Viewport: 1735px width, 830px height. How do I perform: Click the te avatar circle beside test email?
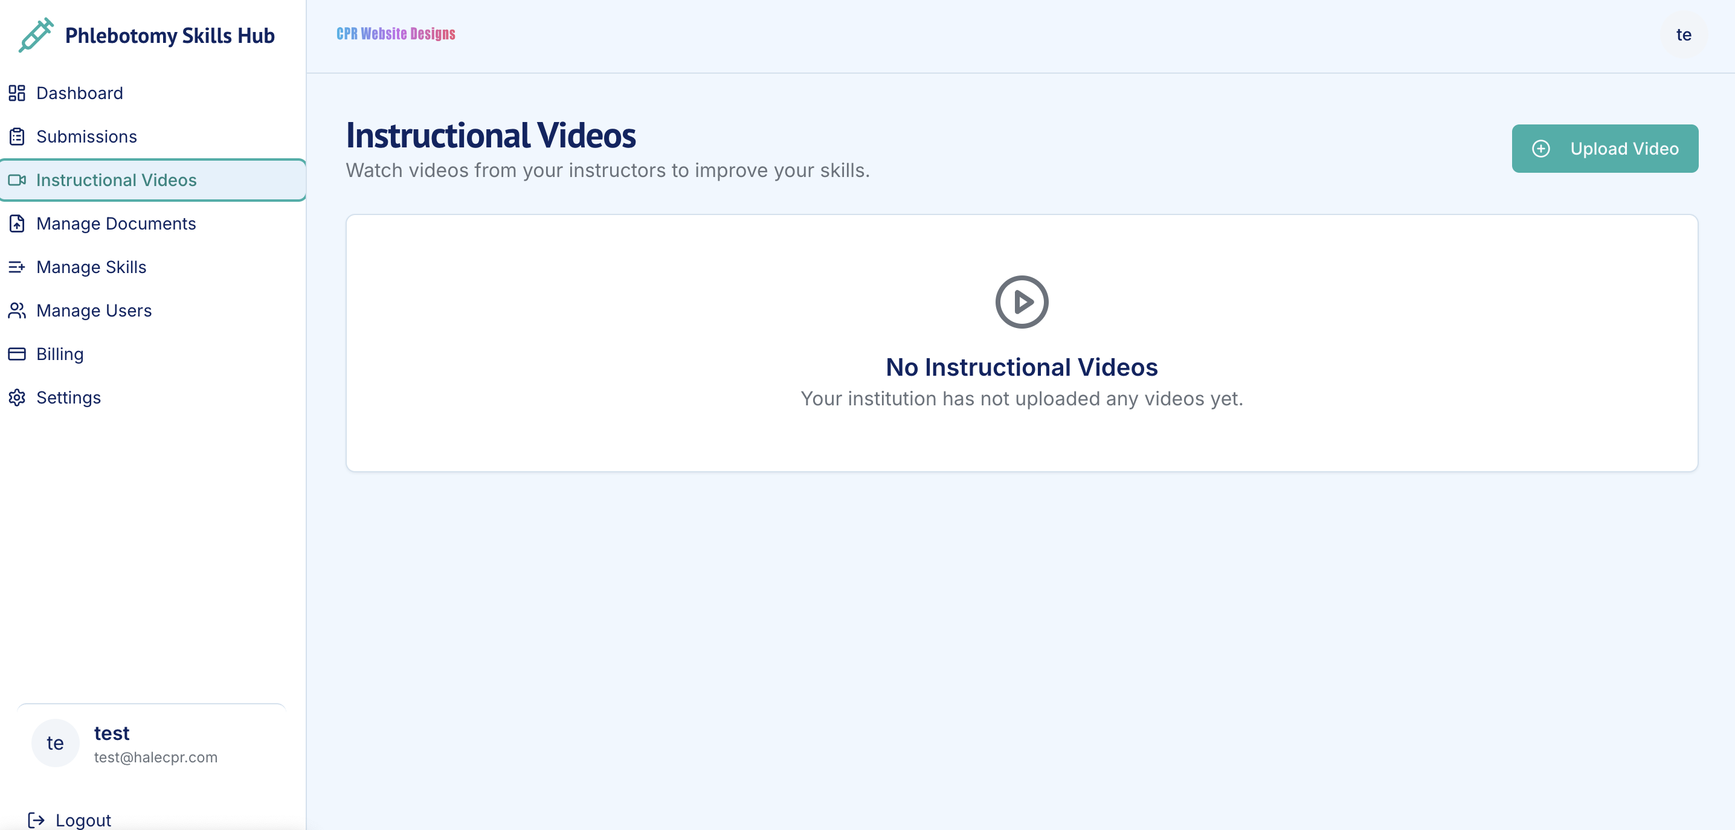click(55, 742)
